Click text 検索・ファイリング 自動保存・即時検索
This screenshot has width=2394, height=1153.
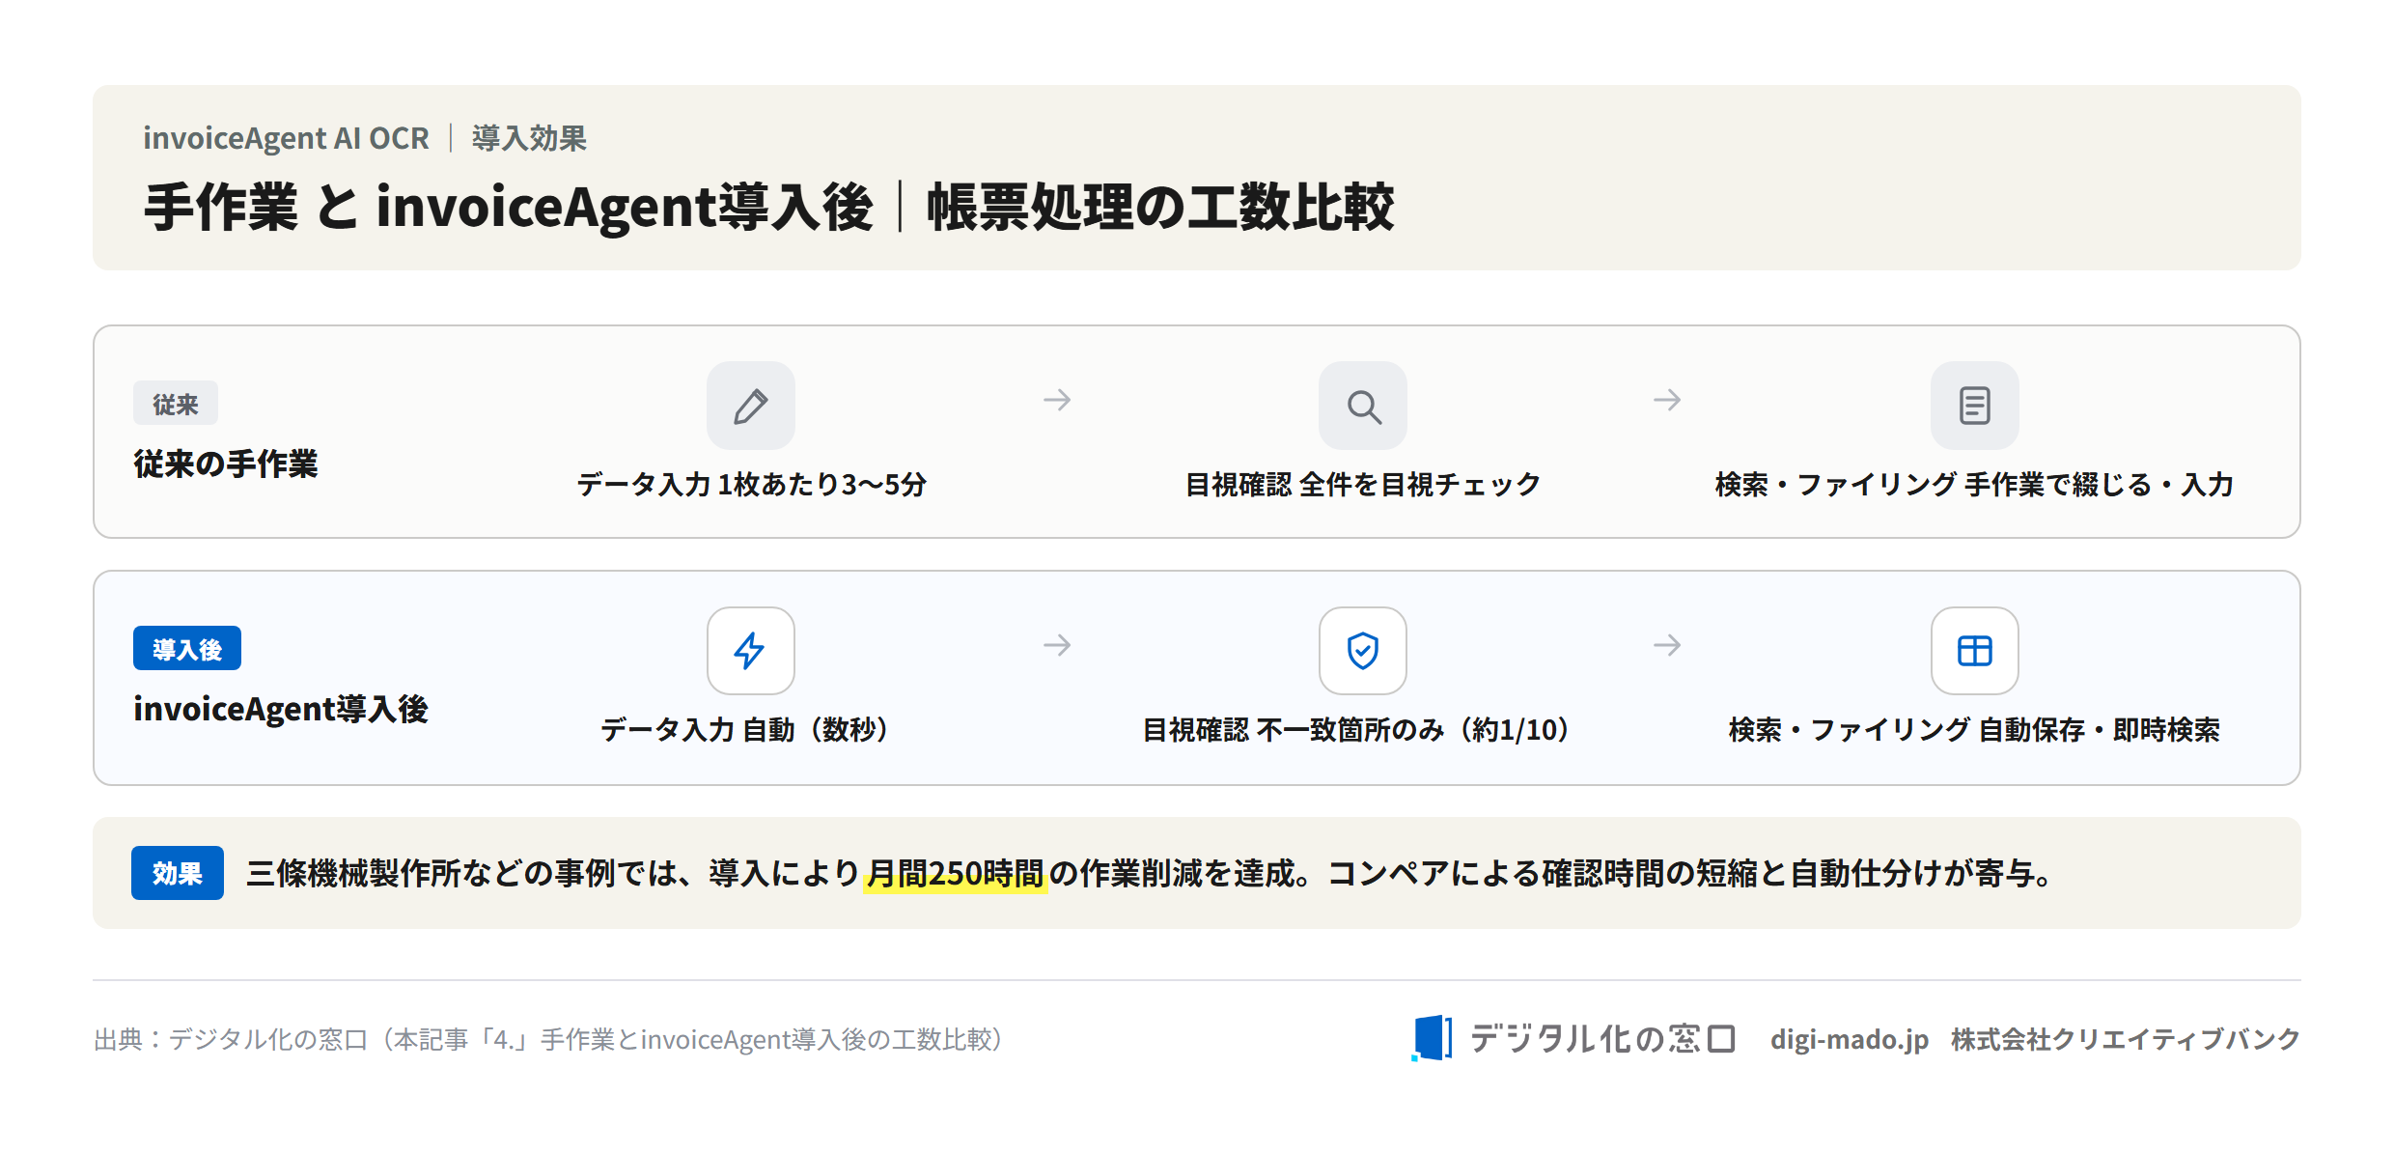[1974, 729]
